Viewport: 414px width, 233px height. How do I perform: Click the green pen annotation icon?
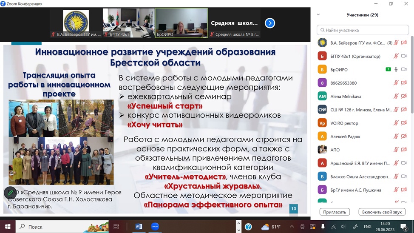(x=10, y=193)
